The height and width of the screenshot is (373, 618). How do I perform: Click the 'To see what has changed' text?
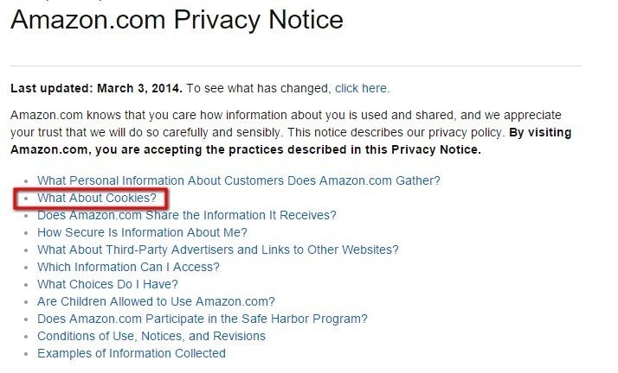pyautogui.click(x=259, y=88)
